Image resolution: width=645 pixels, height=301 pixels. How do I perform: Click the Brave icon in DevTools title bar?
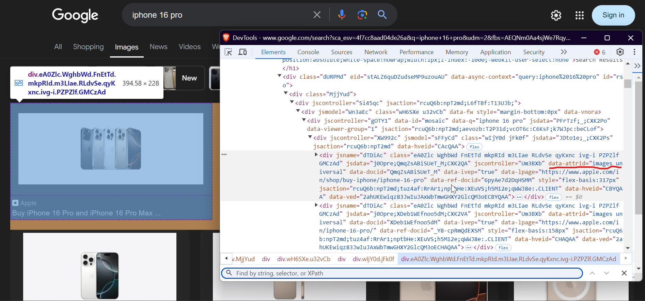tap(226, 37)
